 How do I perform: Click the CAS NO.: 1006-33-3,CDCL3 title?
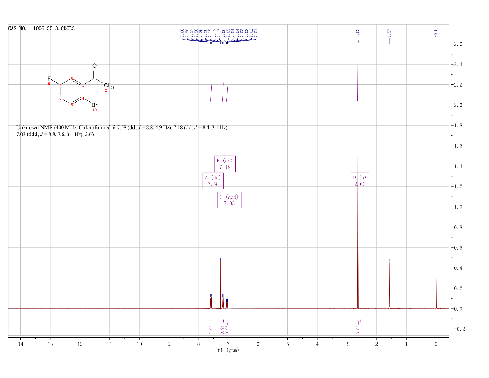tap(41, 29)
